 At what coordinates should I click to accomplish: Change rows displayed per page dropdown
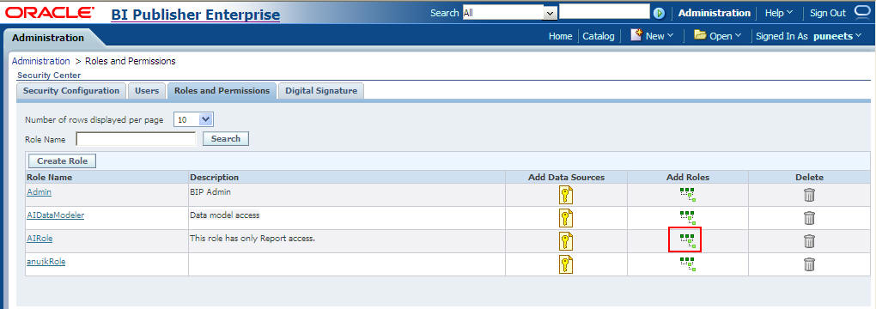194,119
